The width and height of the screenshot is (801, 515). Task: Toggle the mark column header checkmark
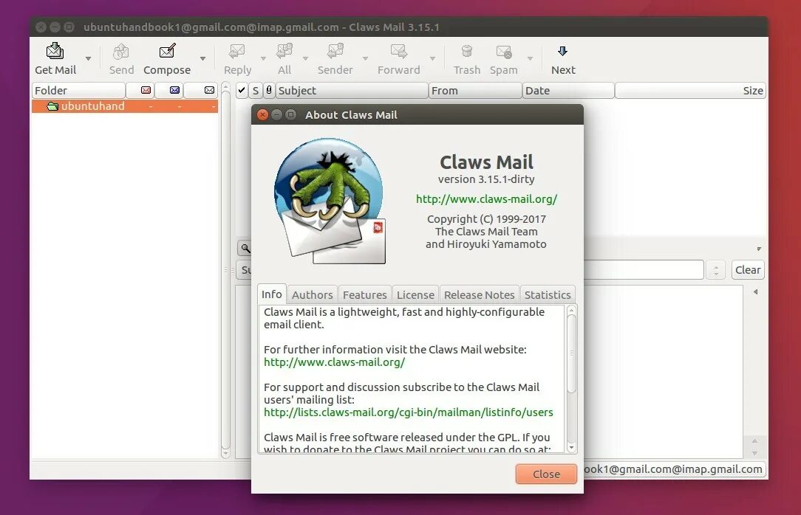(x=242, y=89)
